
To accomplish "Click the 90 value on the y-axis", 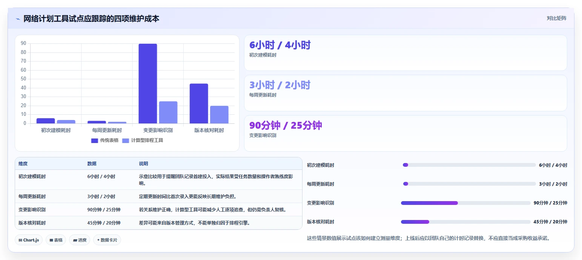I will point(23,43).
